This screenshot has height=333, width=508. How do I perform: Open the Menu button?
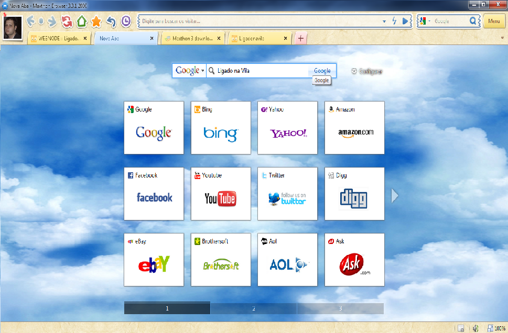(494, 21)
